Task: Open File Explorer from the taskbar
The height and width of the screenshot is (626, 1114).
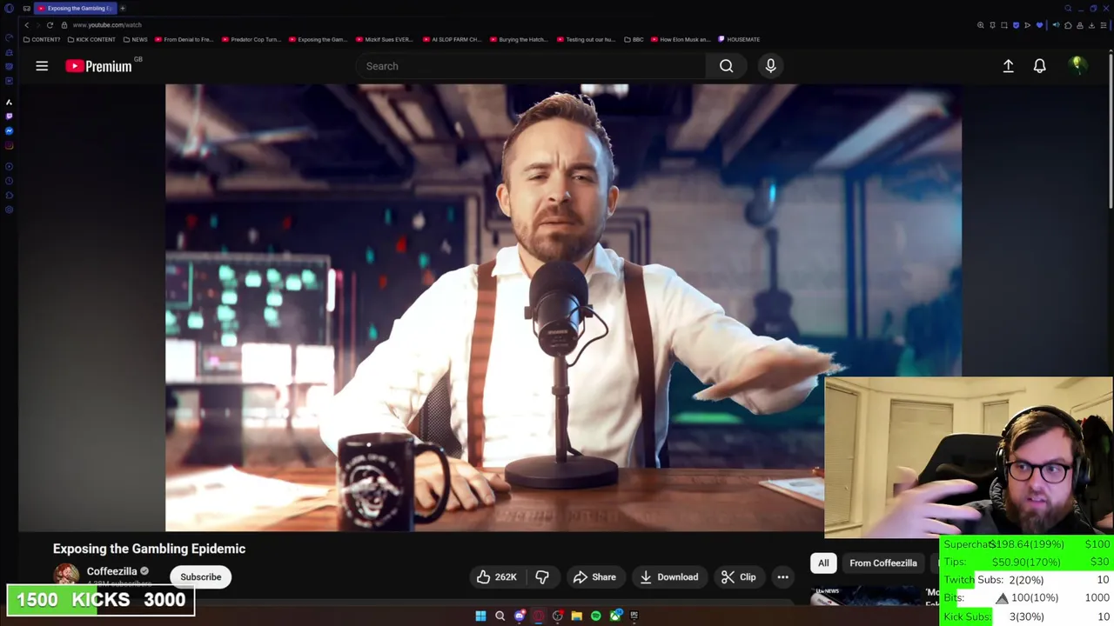Action: [x=577, y=616]
